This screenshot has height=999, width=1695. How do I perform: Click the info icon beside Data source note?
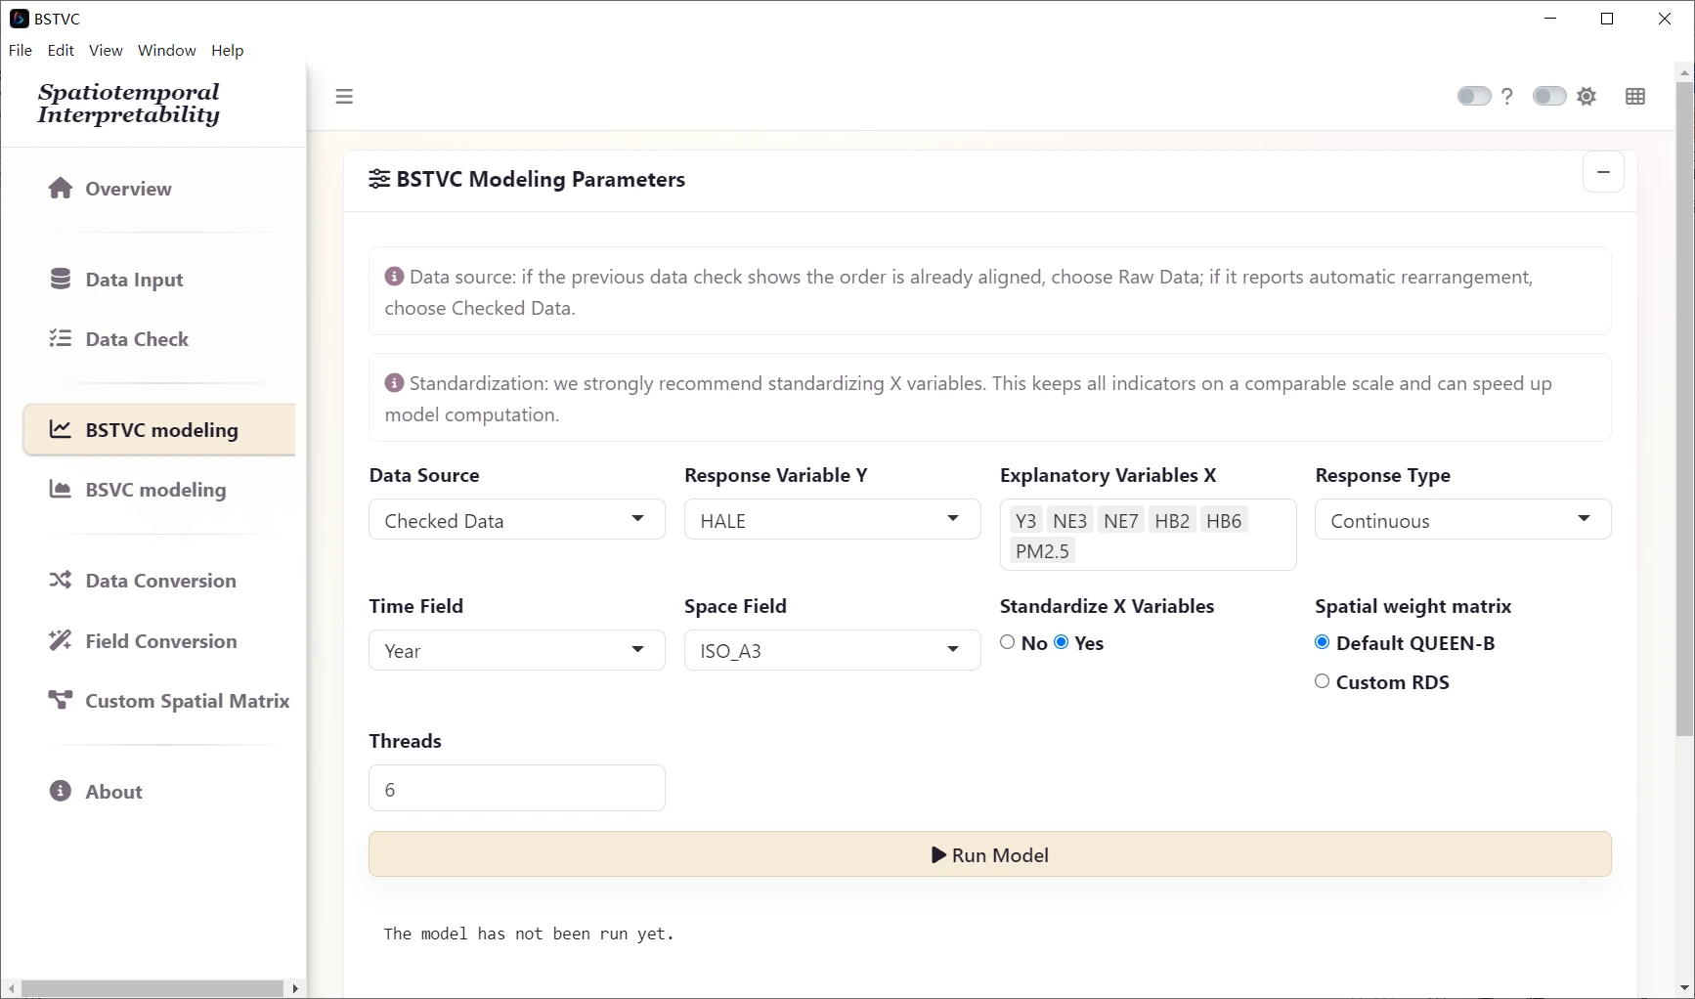(394, 277)
